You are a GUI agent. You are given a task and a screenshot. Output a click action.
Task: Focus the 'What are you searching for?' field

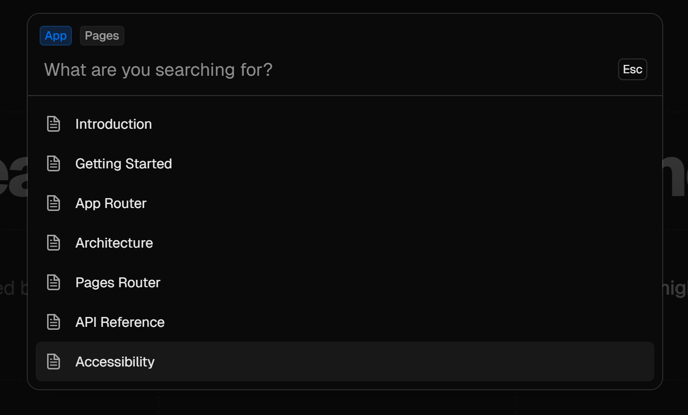[297, 70]
